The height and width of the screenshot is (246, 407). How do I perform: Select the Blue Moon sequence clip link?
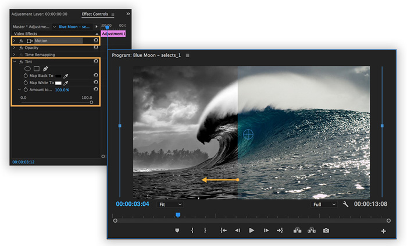point(74,27)
